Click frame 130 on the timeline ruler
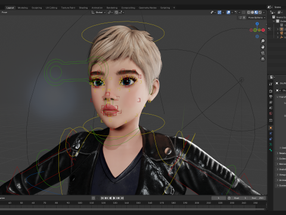 (x=115, y=203)
